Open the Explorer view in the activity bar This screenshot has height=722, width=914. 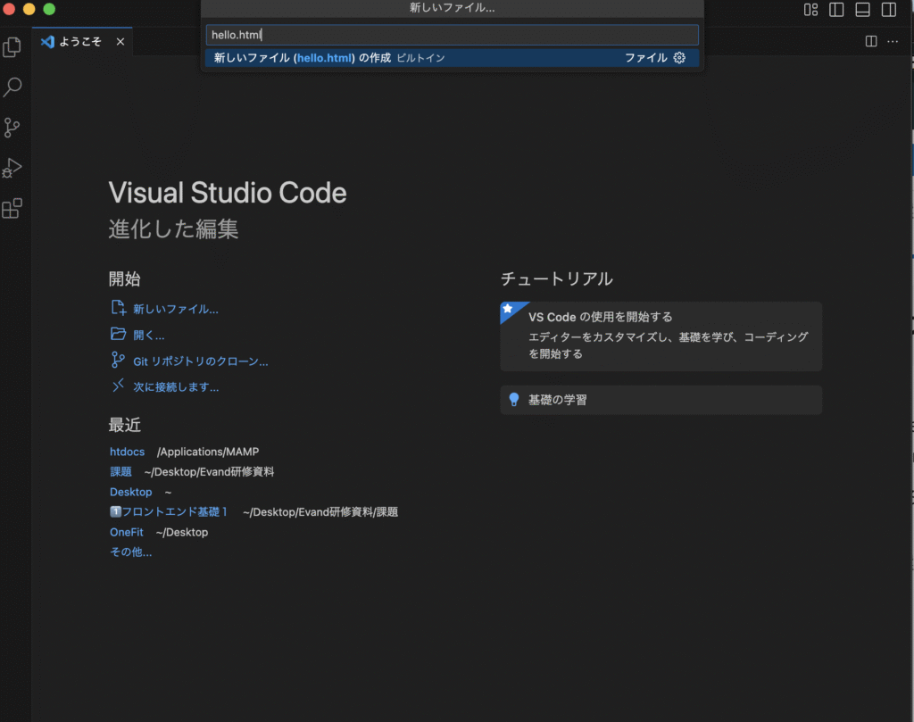[12, 47]
